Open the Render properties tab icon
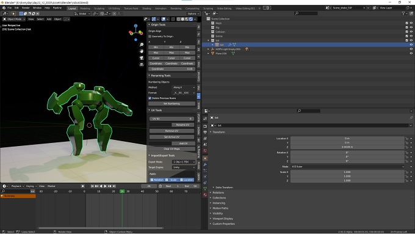415x234 pixels. click(205, 126)
